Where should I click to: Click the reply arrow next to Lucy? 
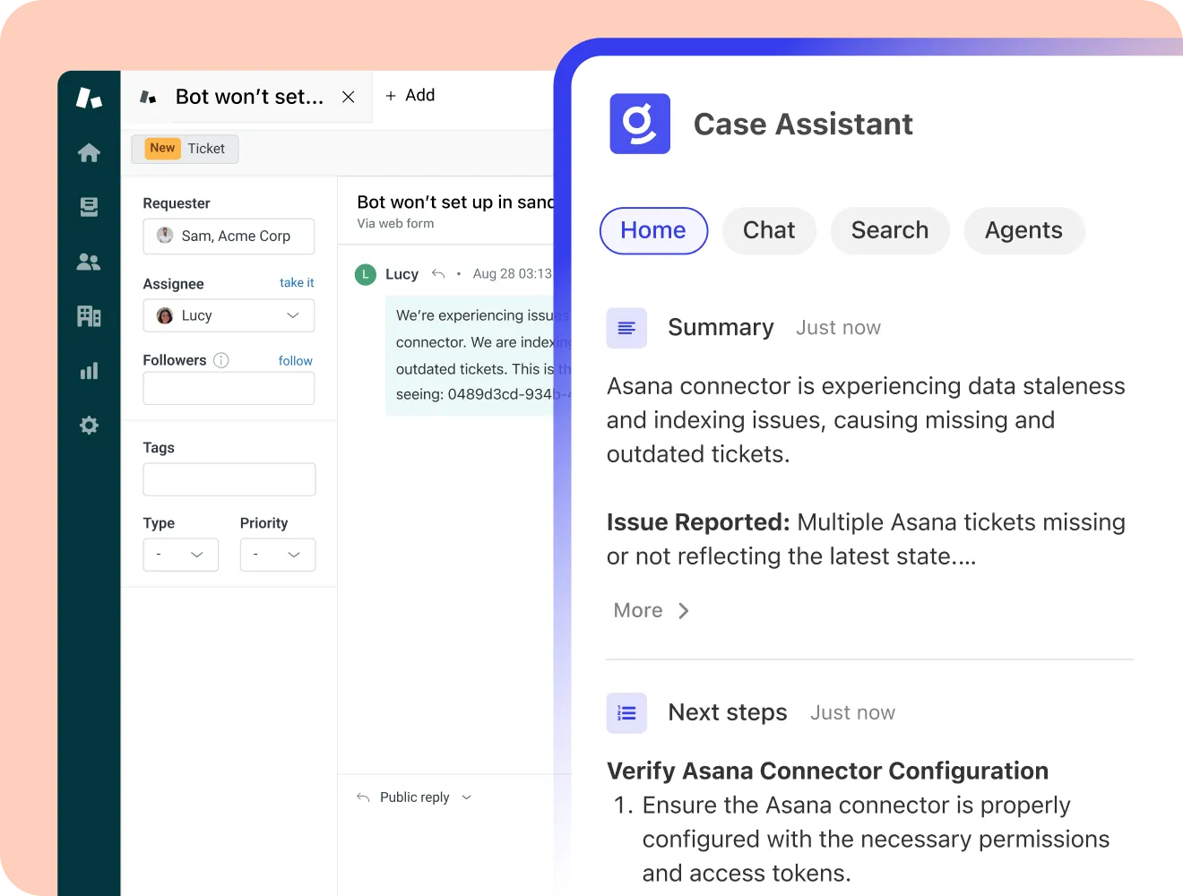(x=438, y=274)
